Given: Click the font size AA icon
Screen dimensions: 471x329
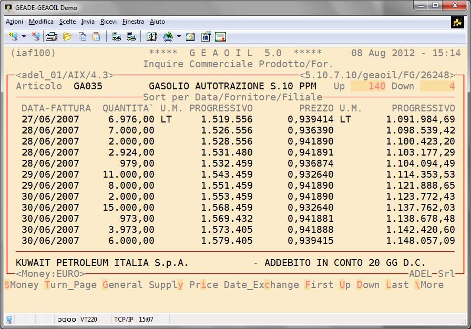Looking at the screenshot, I should click(x=168, y=36).
